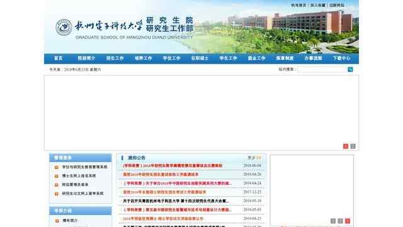
Task: Click the 管理登录 sidebar panel header
Action: (x=81, y=158)
